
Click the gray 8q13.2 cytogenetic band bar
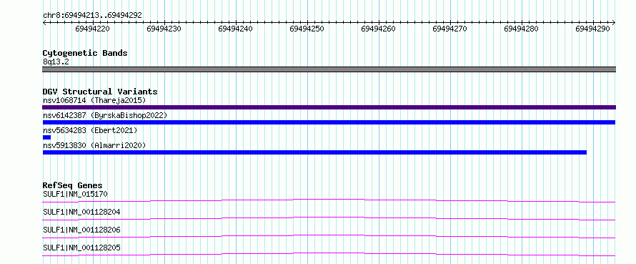tap(329, 69)
